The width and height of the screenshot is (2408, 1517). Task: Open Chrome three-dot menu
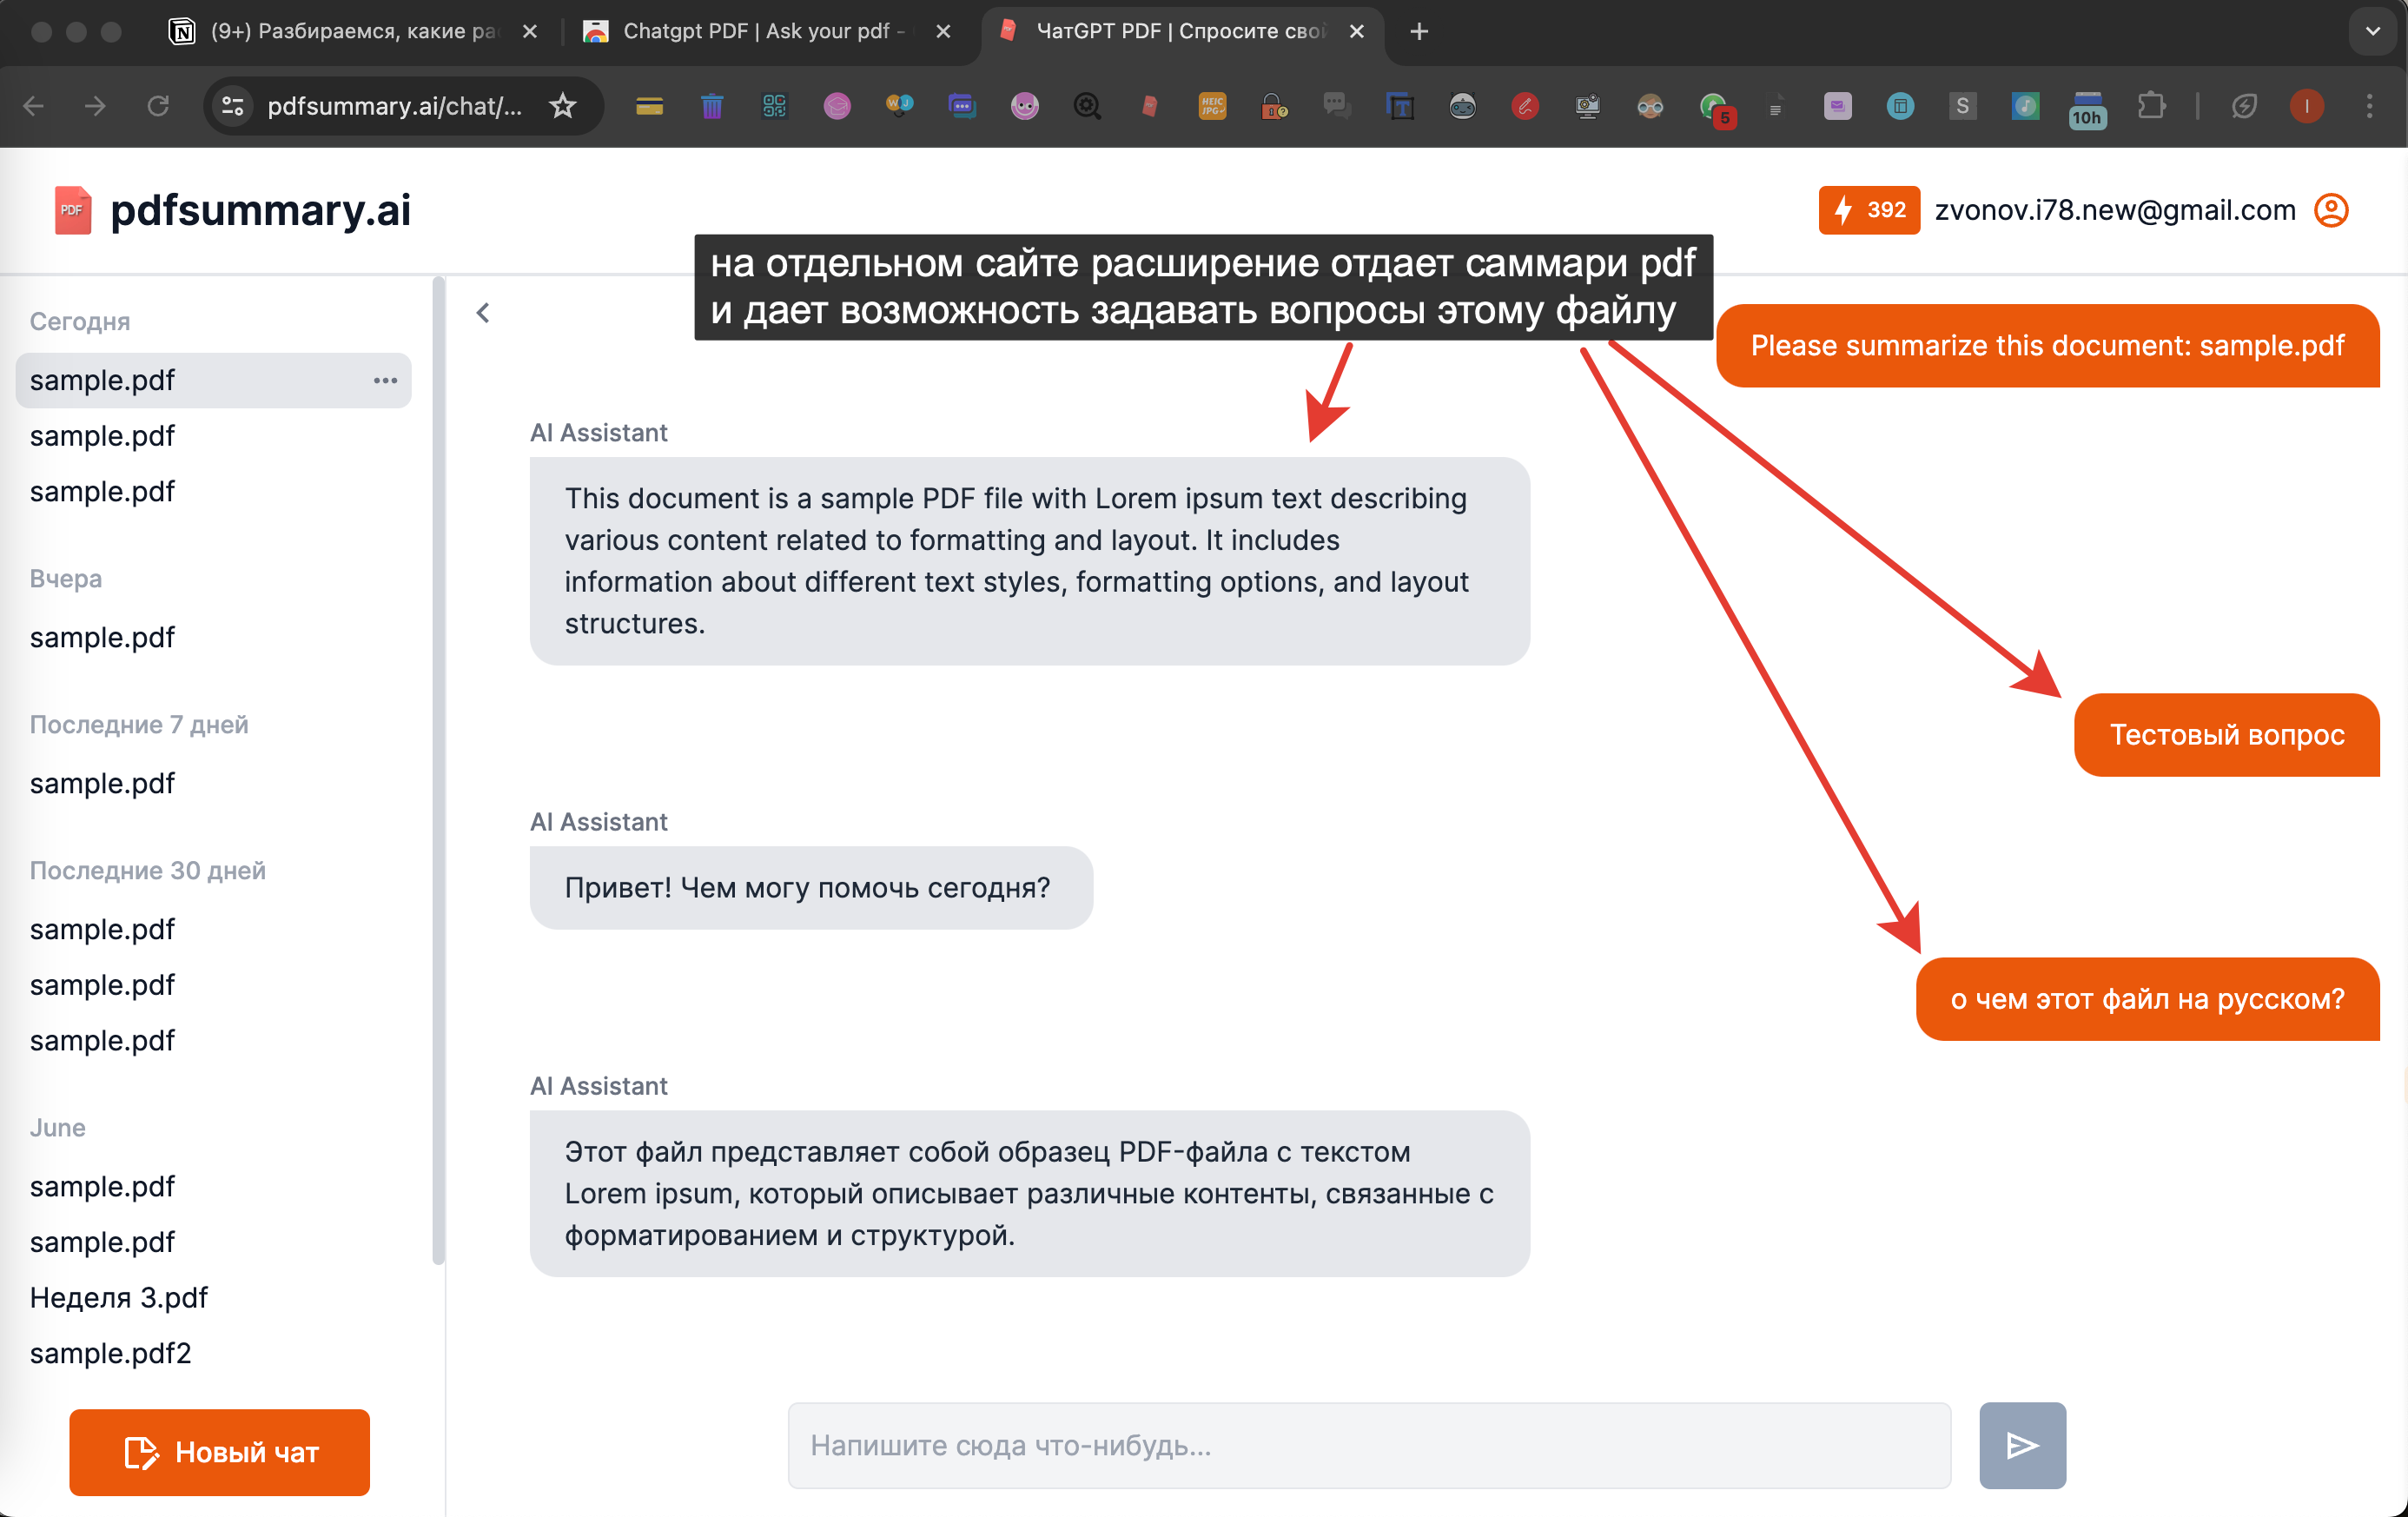tap(2369, 106)
